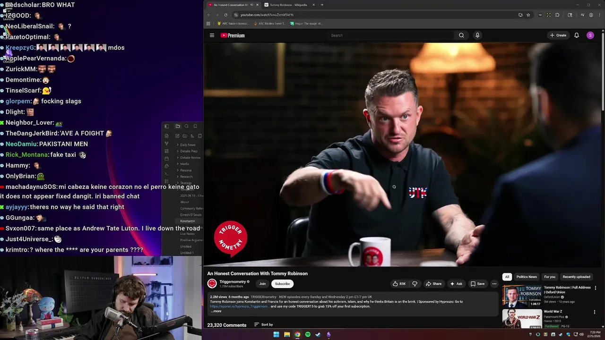This screenshot has height=340, width=605.
Task: Like the video with the 83K thumbs-up
Action: [x=399, y=284]
